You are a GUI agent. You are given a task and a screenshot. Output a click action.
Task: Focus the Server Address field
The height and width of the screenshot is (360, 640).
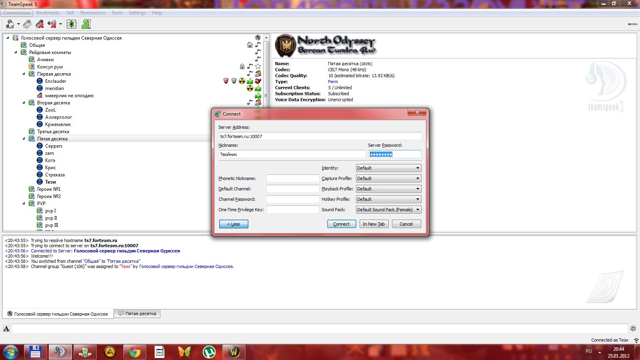pos(320,136)
